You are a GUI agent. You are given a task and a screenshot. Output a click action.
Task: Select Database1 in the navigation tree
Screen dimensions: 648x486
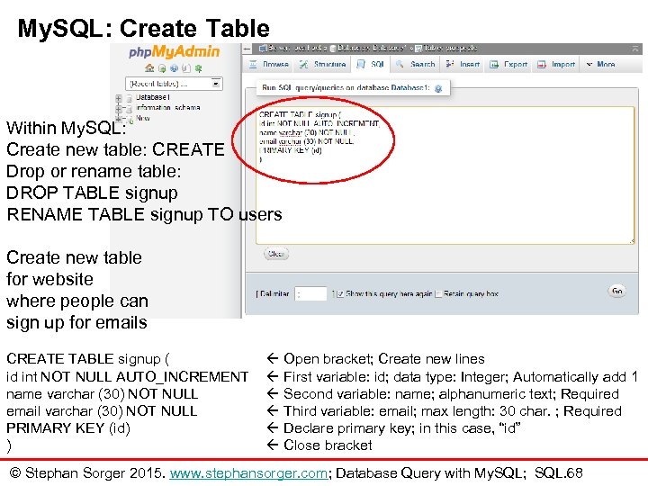152,97
